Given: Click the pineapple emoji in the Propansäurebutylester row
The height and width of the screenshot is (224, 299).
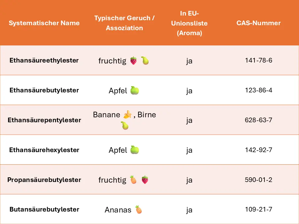Looking at the screenshot, I should coord(133,180).
